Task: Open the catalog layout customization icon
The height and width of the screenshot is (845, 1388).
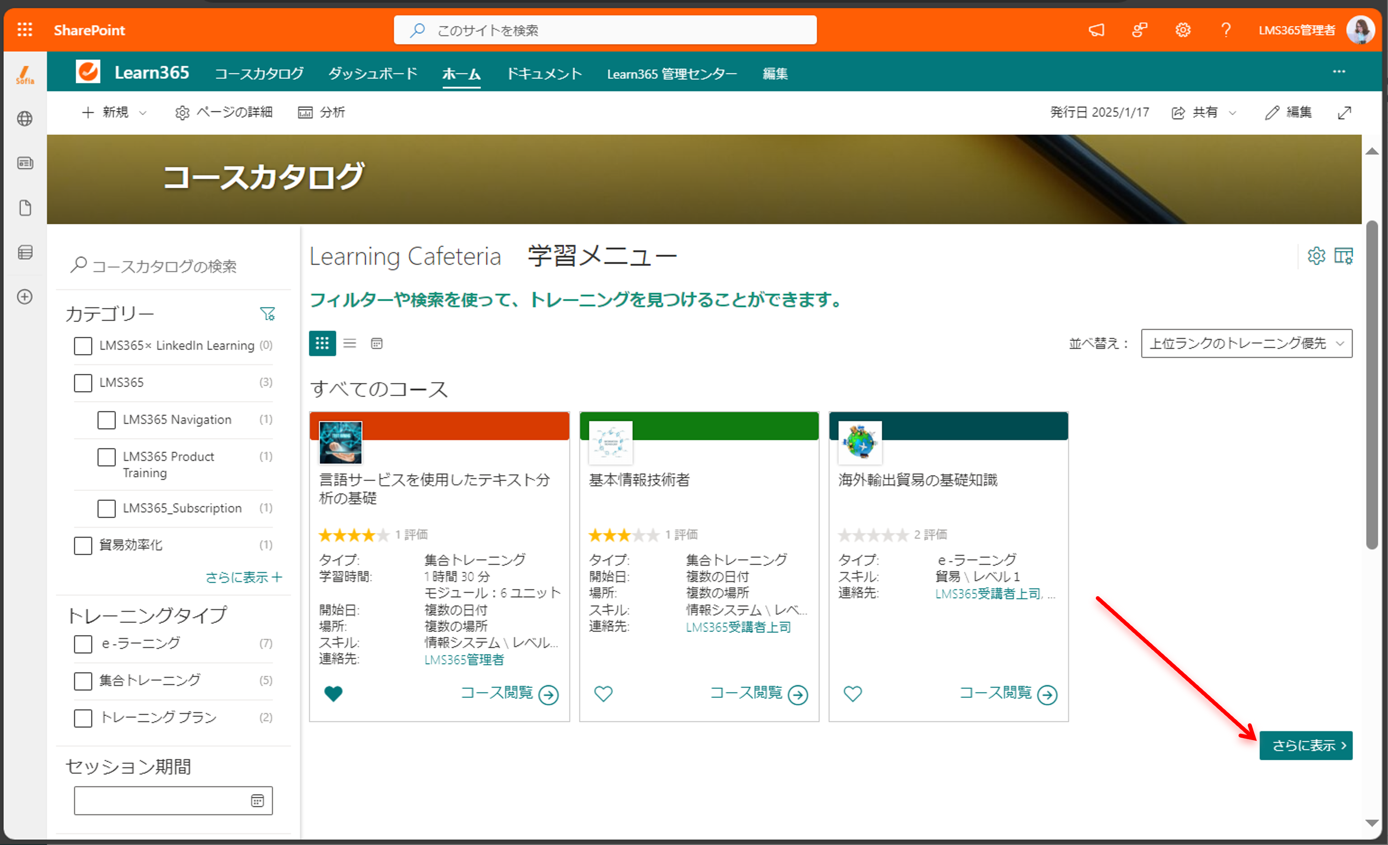Action: [x=1343, y=256]
